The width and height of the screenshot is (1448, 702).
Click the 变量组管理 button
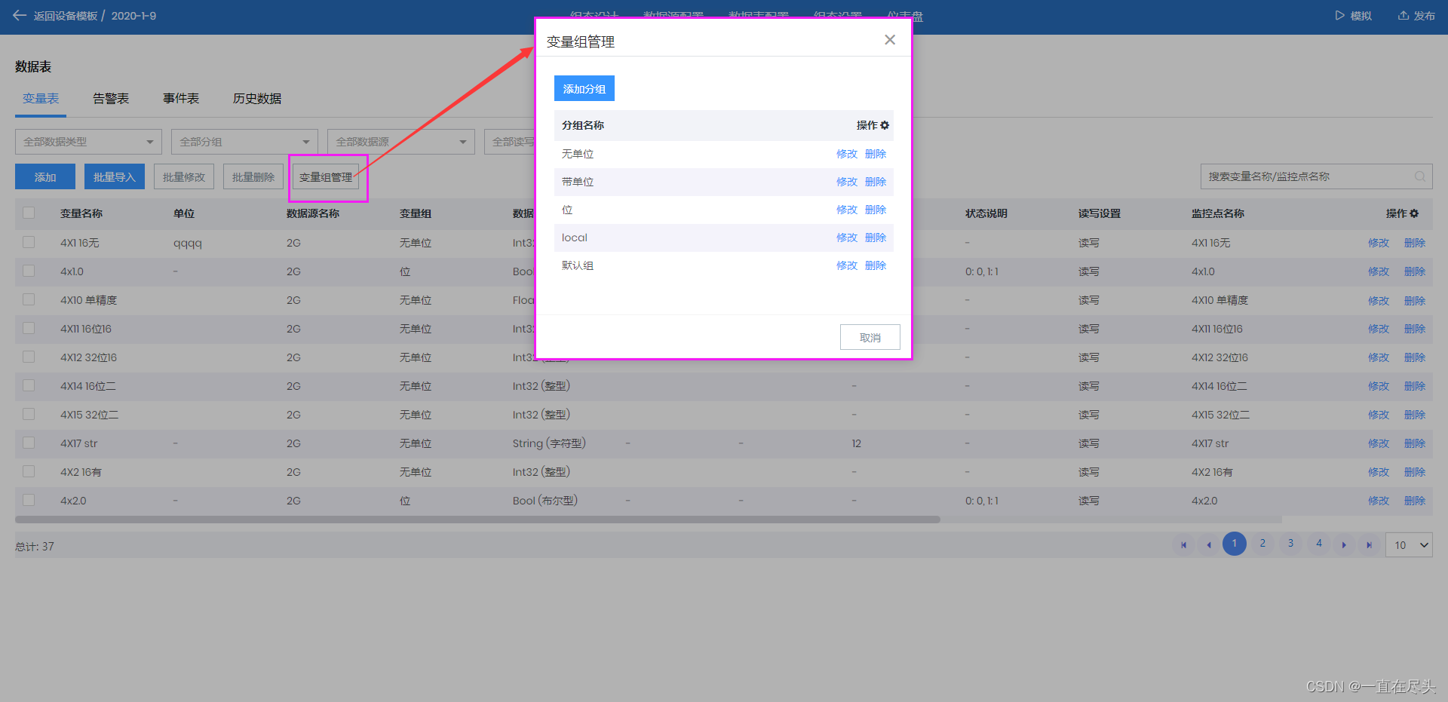[326, 176]
